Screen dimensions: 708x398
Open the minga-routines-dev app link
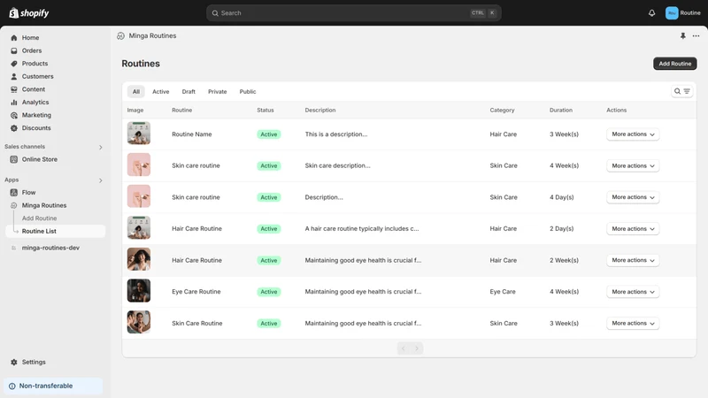coord(50,248)
